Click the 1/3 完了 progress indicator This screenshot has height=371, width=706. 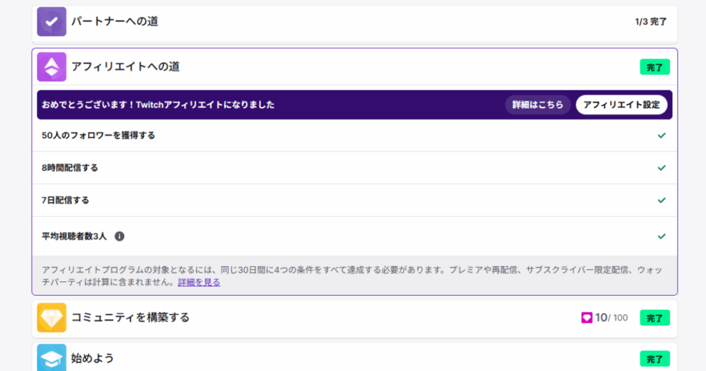(650, 22)
